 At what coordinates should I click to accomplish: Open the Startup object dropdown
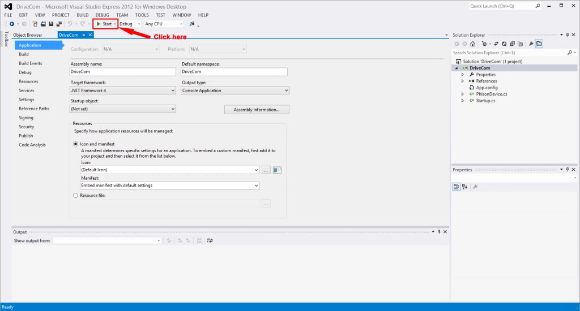point(123,109)
